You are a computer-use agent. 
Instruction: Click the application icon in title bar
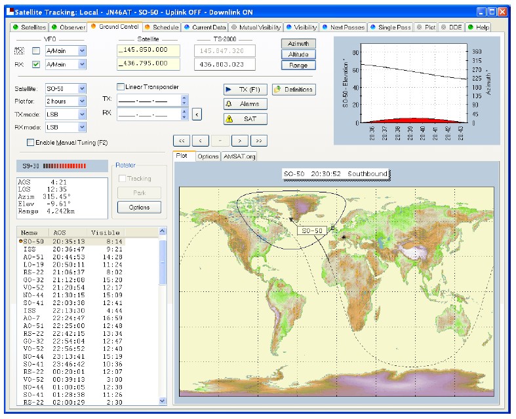[10, 12]
